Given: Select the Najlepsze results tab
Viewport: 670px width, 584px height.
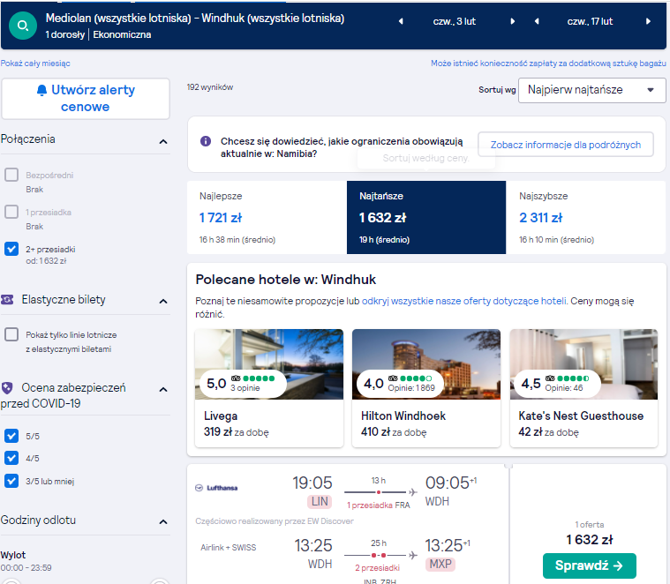Looking at the screenshot, I should 267,217.
